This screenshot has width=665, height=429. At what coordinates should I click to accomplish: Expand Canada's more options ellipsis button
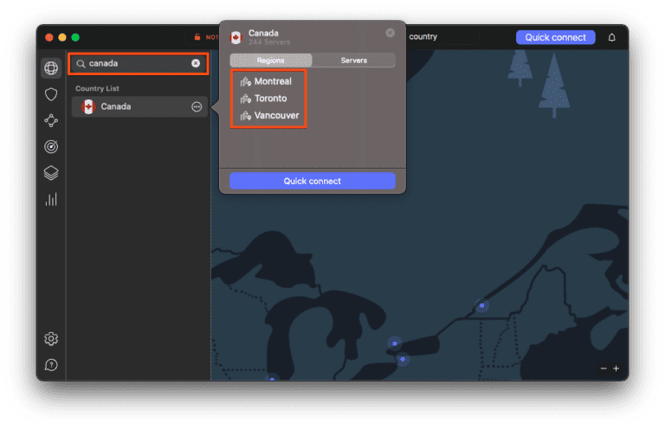point(197,106)
